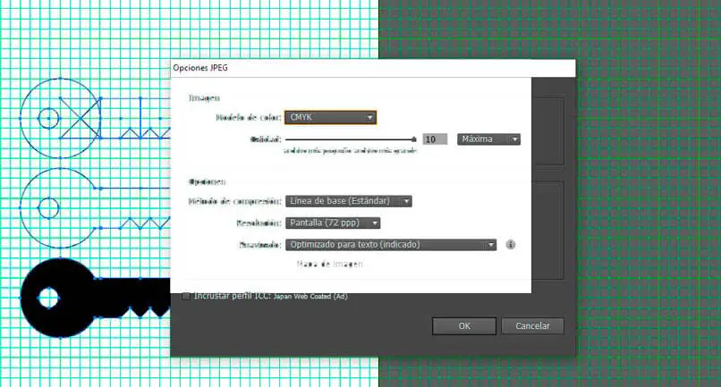721x387 pixels.
Task: Open the Máxima quality preset dropdown
Action: click(x=488, y=139)
